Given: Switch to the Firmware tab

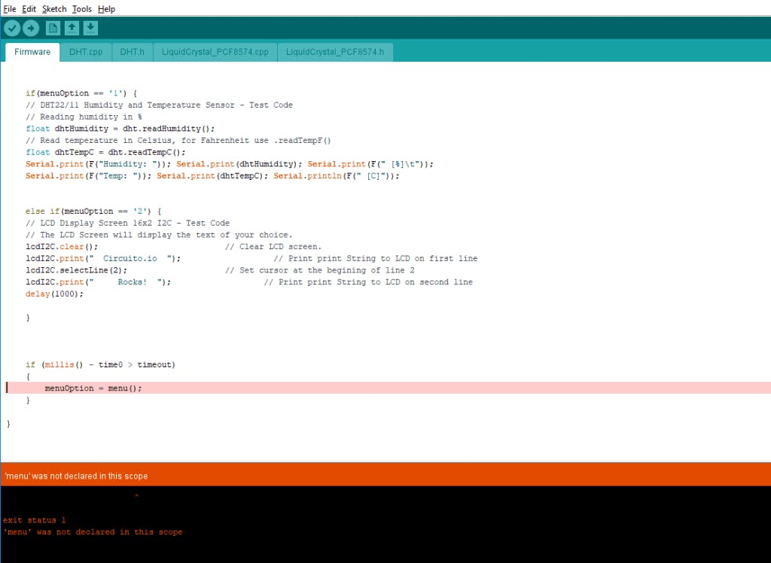Looking at the screenshot, I should tap(32, 52).
